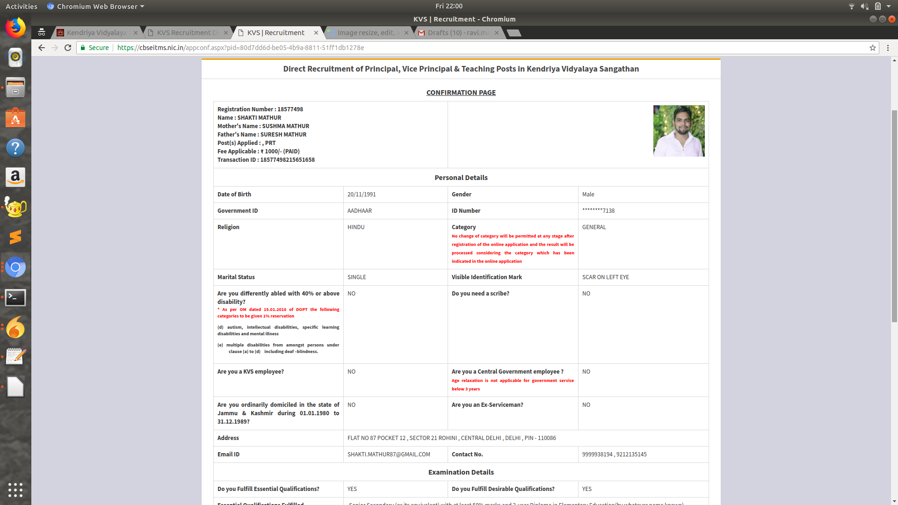
Task: Click the browser forward arrow
Action: (x=55, y=48)
